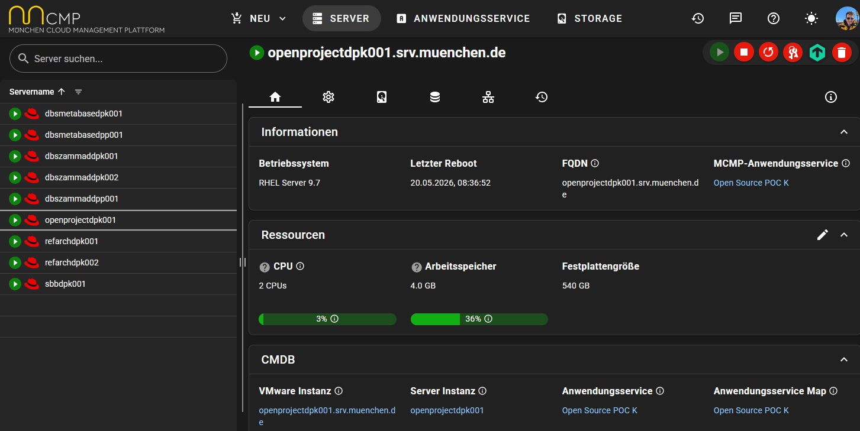Viewport: 860px width, 431px height.
Task: Select server refarchdpk002 in the list
Action: (x=118, y=263)
